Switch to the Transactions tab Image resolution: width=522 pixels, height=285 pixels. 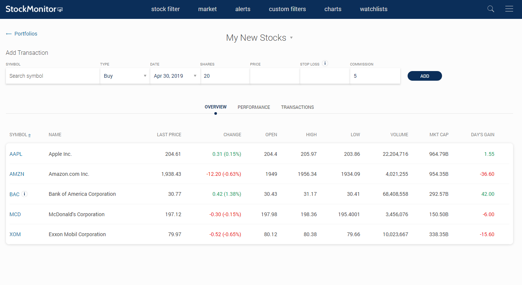tap(297, 107)
